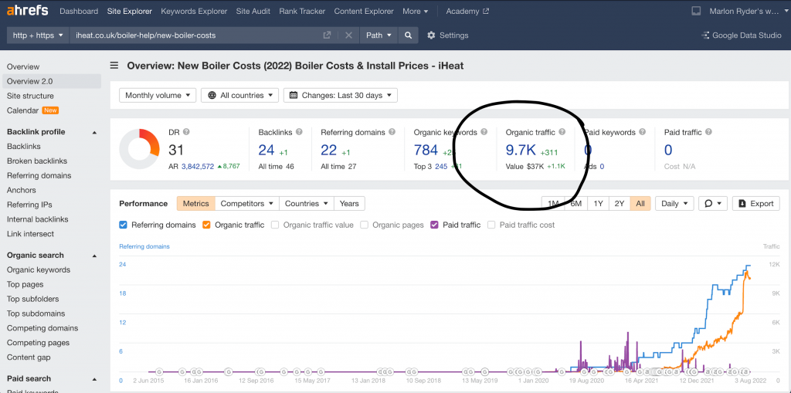
Task: Open Broken backlinks in sidebar
Action: pos(37,161)
